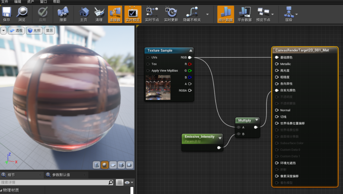
Task: Open dropdown arrow beside 层级
Action: coord(296,14)
